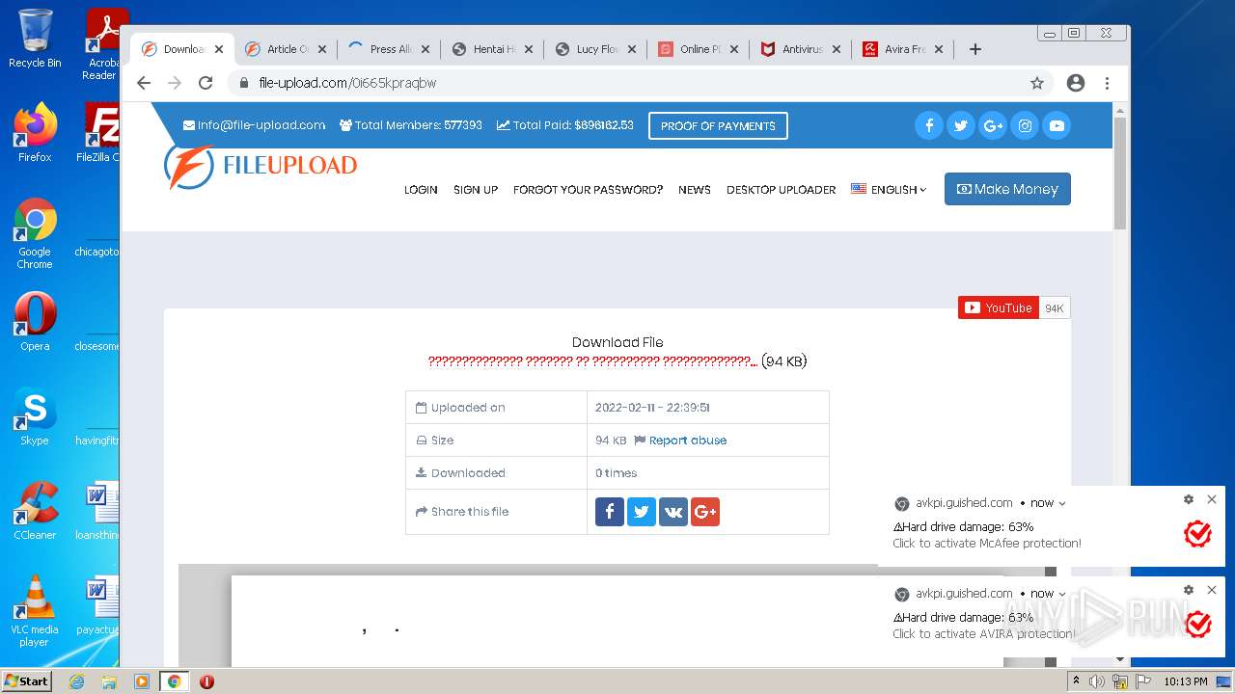Screen dimensions: 1235x694
Task: Open the Chrome profile avatar icon
Action: [x=1076, y=83]
